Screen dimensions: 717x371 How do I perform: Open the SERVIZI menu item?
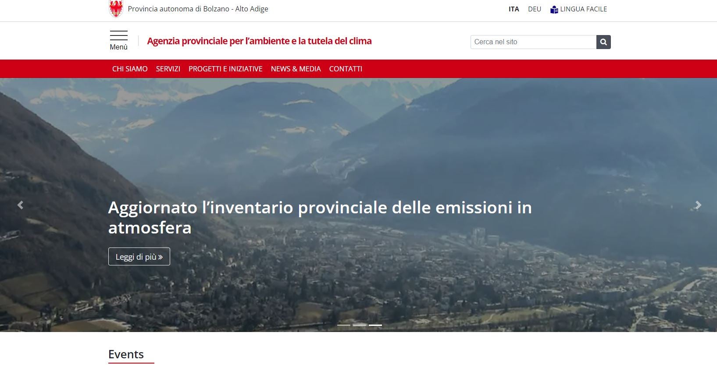coord(168,69)
